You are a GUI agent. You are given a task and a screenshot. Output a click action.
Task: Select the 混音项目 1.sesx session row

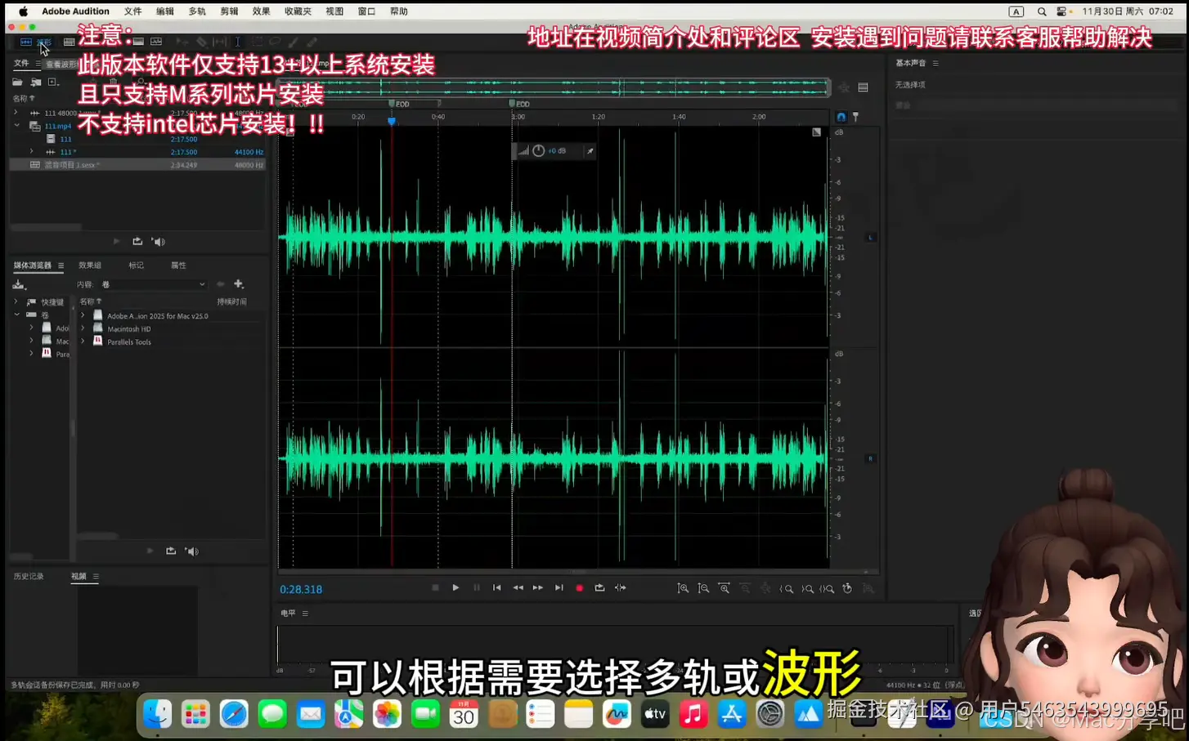click(137, 165)
